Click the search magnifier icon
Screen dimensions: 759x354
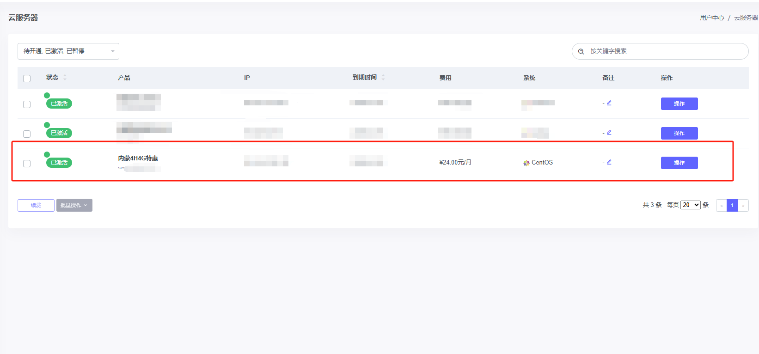pos(581,51)
